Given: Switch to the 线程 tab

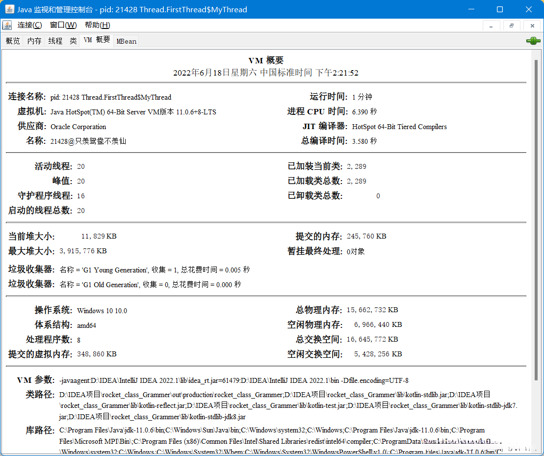Looking at the screenshot, I should [x=55, y=41].
